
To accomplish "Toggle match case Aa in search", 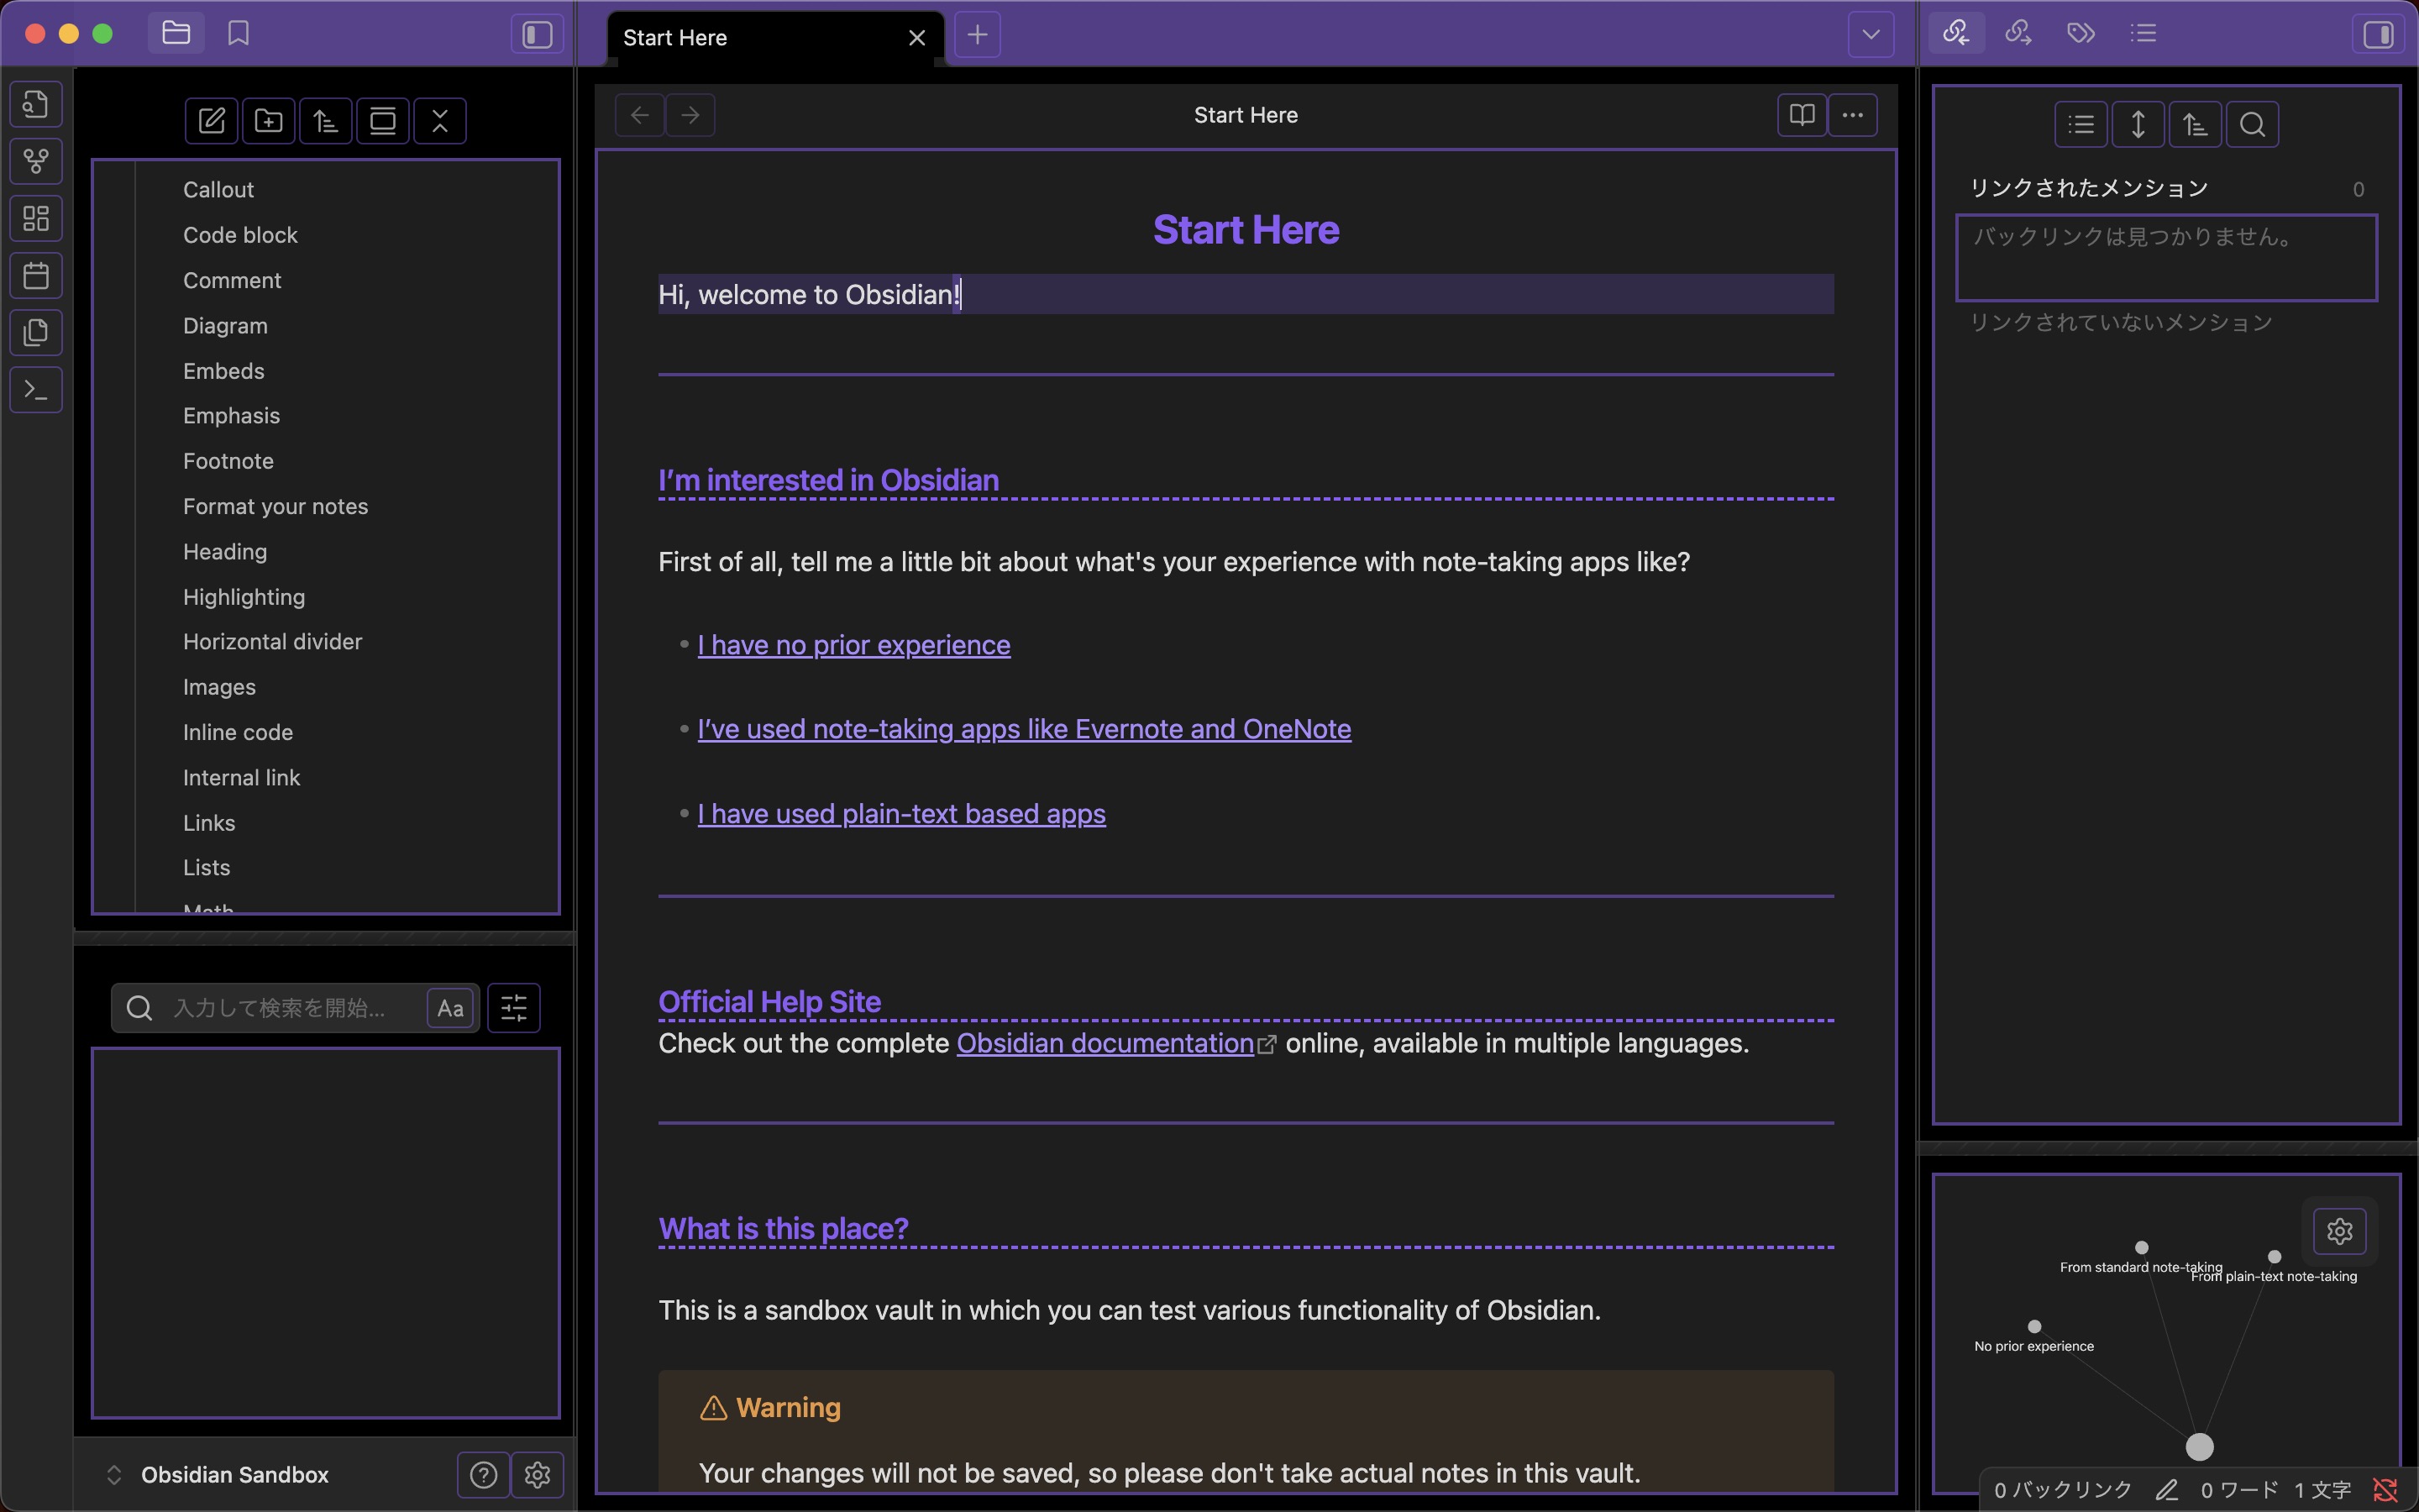I will pyautogui.click(x=450, y=1008).
